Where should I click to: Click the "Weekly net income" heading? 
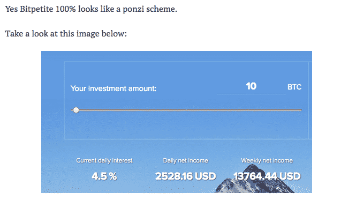[267, 160]
